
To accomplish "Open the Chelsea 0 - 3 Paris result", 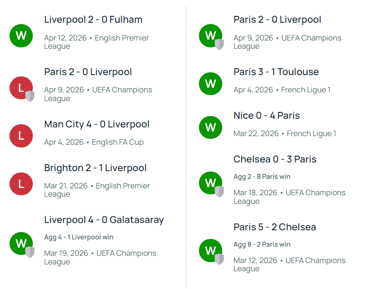I will pyautogui.click(x=275, y=159).
